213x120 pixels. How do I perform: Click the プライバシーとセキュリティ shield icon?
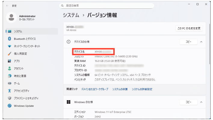(10, 98)
